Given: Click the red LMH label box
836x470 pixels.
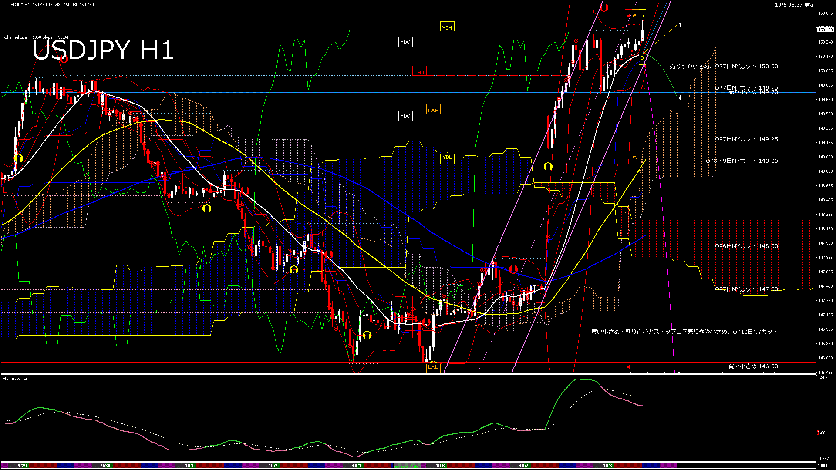Looking at the screenshot, I should tap(419, 72).
